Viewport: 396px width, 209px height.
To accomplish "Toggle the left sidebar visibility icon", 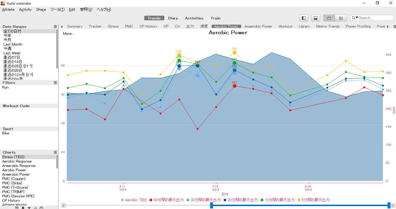I will coord(304,18).
